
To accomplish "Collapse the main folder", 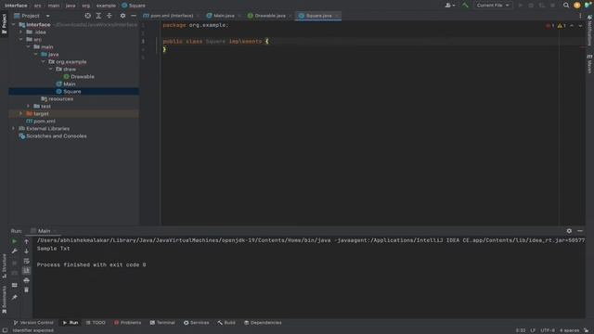I will tap(29, 47).
